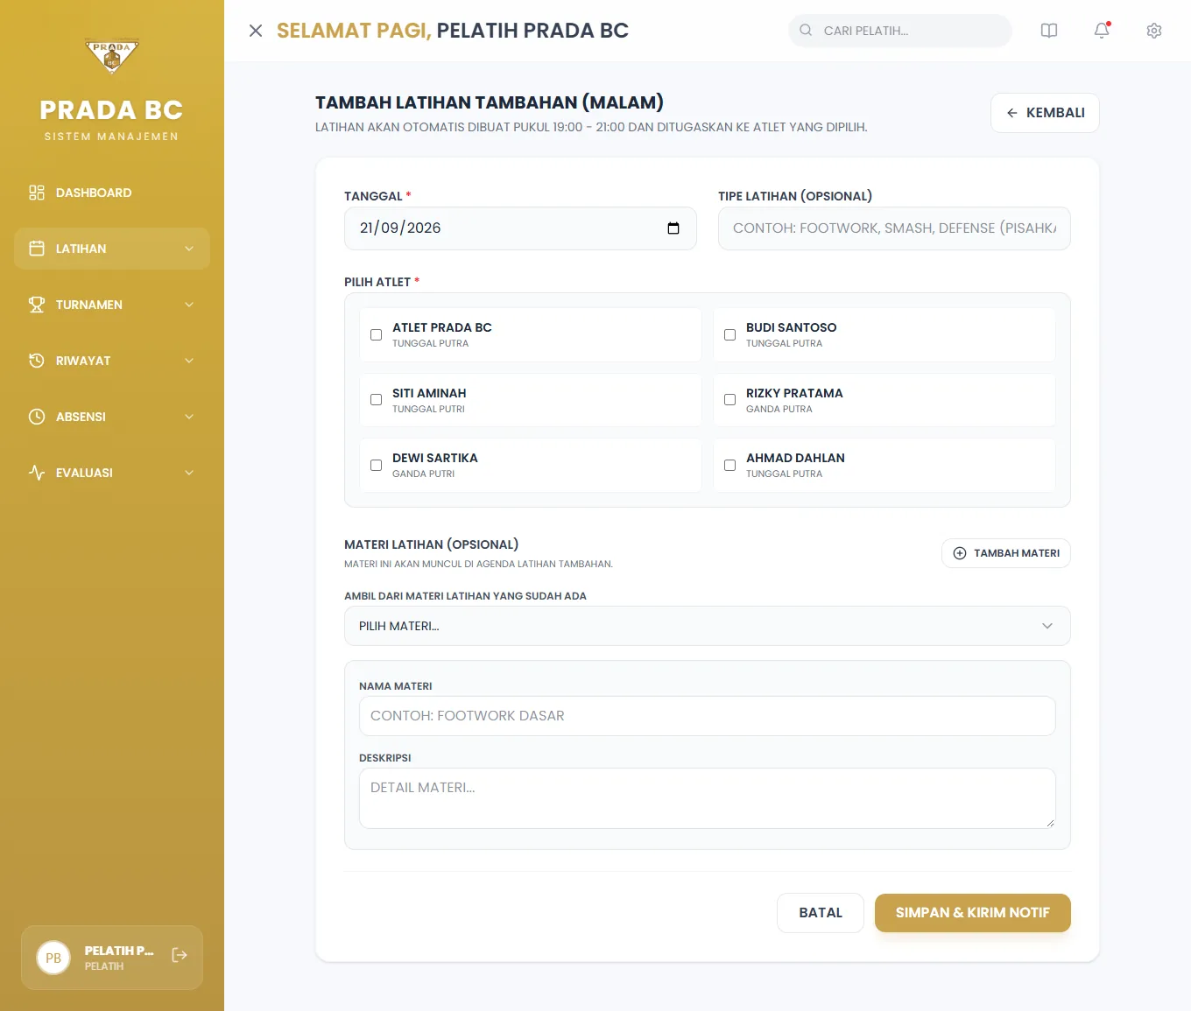Close the sidebar with the X icon

click(256, 31)
